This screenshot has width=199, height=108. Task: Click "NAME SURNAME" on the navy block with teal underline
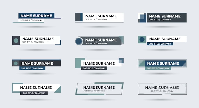pyautogui.click(x=36, y=16)
